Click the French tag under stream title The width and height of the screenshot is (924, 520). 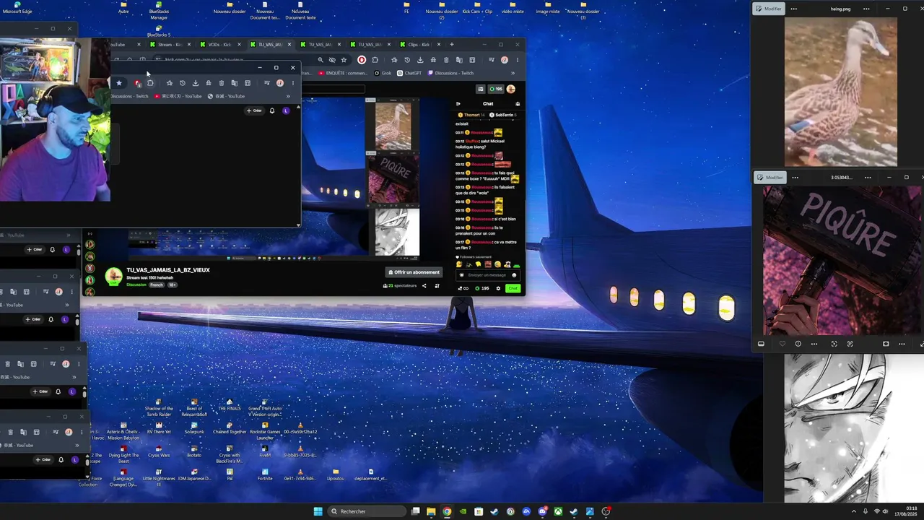(x=157, y=285)
